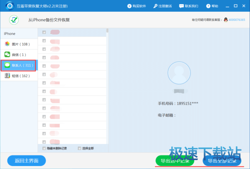
Task: Click the green 联系人 message icon
Action: pyautogui.click(x=7, y=65)
